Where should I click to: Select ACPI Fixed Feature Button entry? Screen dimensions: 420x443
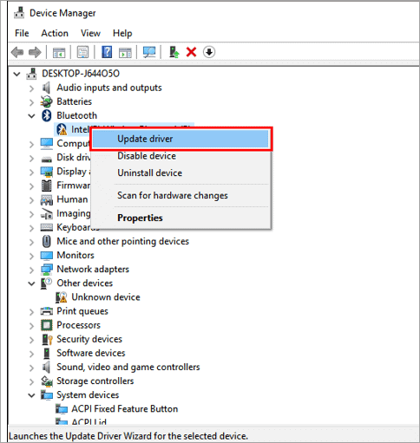pos(125,409)
